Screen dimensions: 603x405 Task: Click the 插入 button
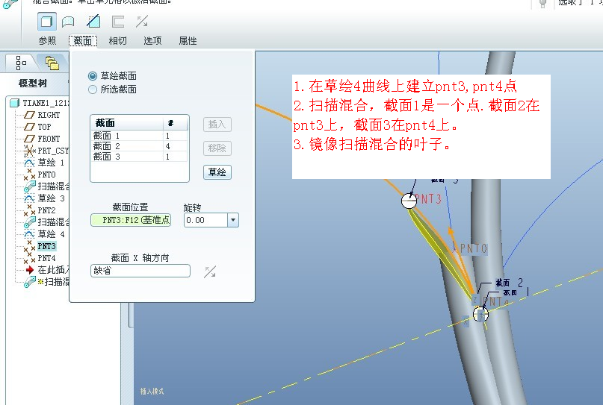point(217,125)
